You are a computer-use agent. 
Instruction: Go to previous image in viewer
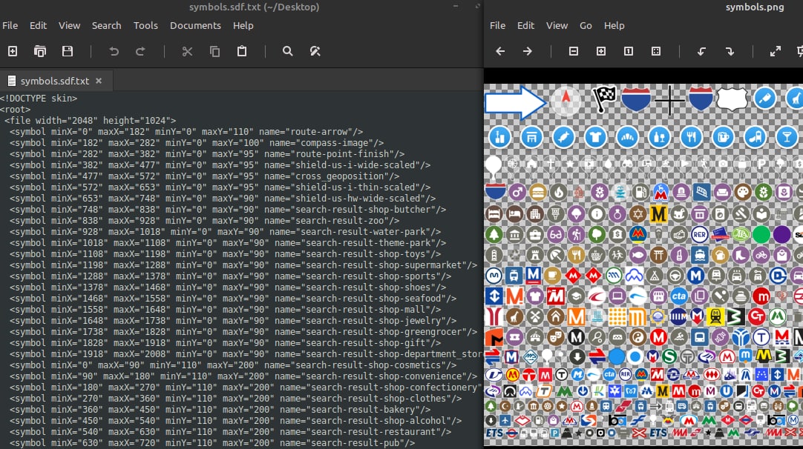coord(500,51)
